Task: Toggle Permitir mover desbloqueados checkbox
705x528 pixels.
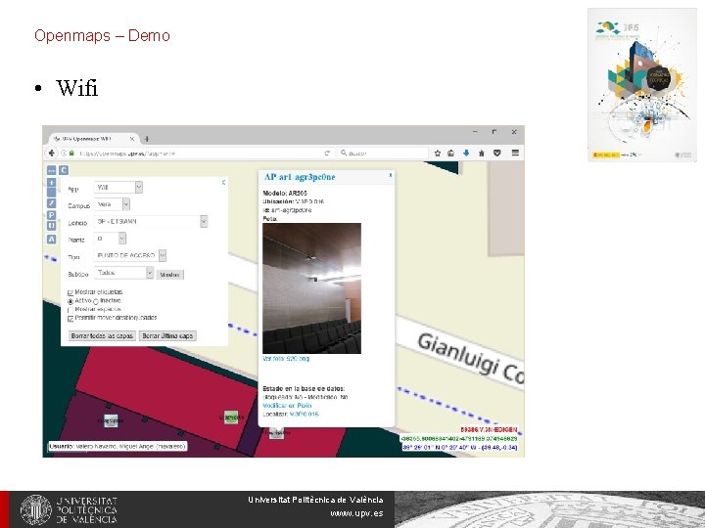Action: click(70, 319)
